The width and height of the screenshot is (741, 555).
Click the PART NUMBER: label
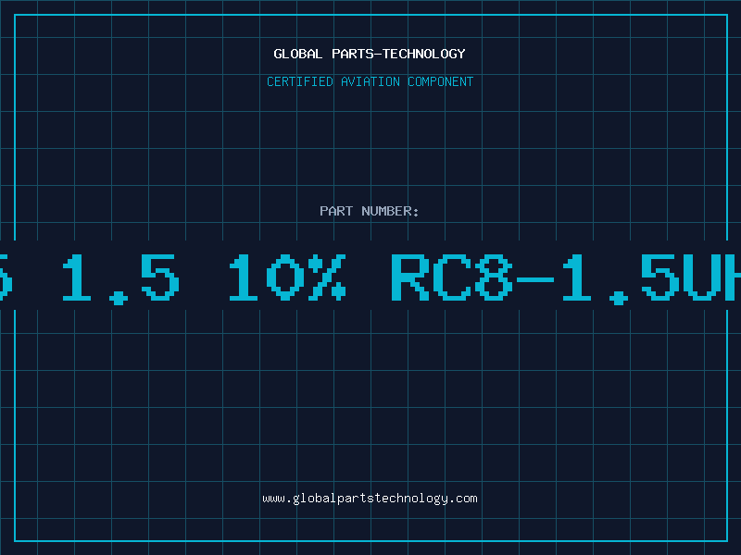point(370,211)
